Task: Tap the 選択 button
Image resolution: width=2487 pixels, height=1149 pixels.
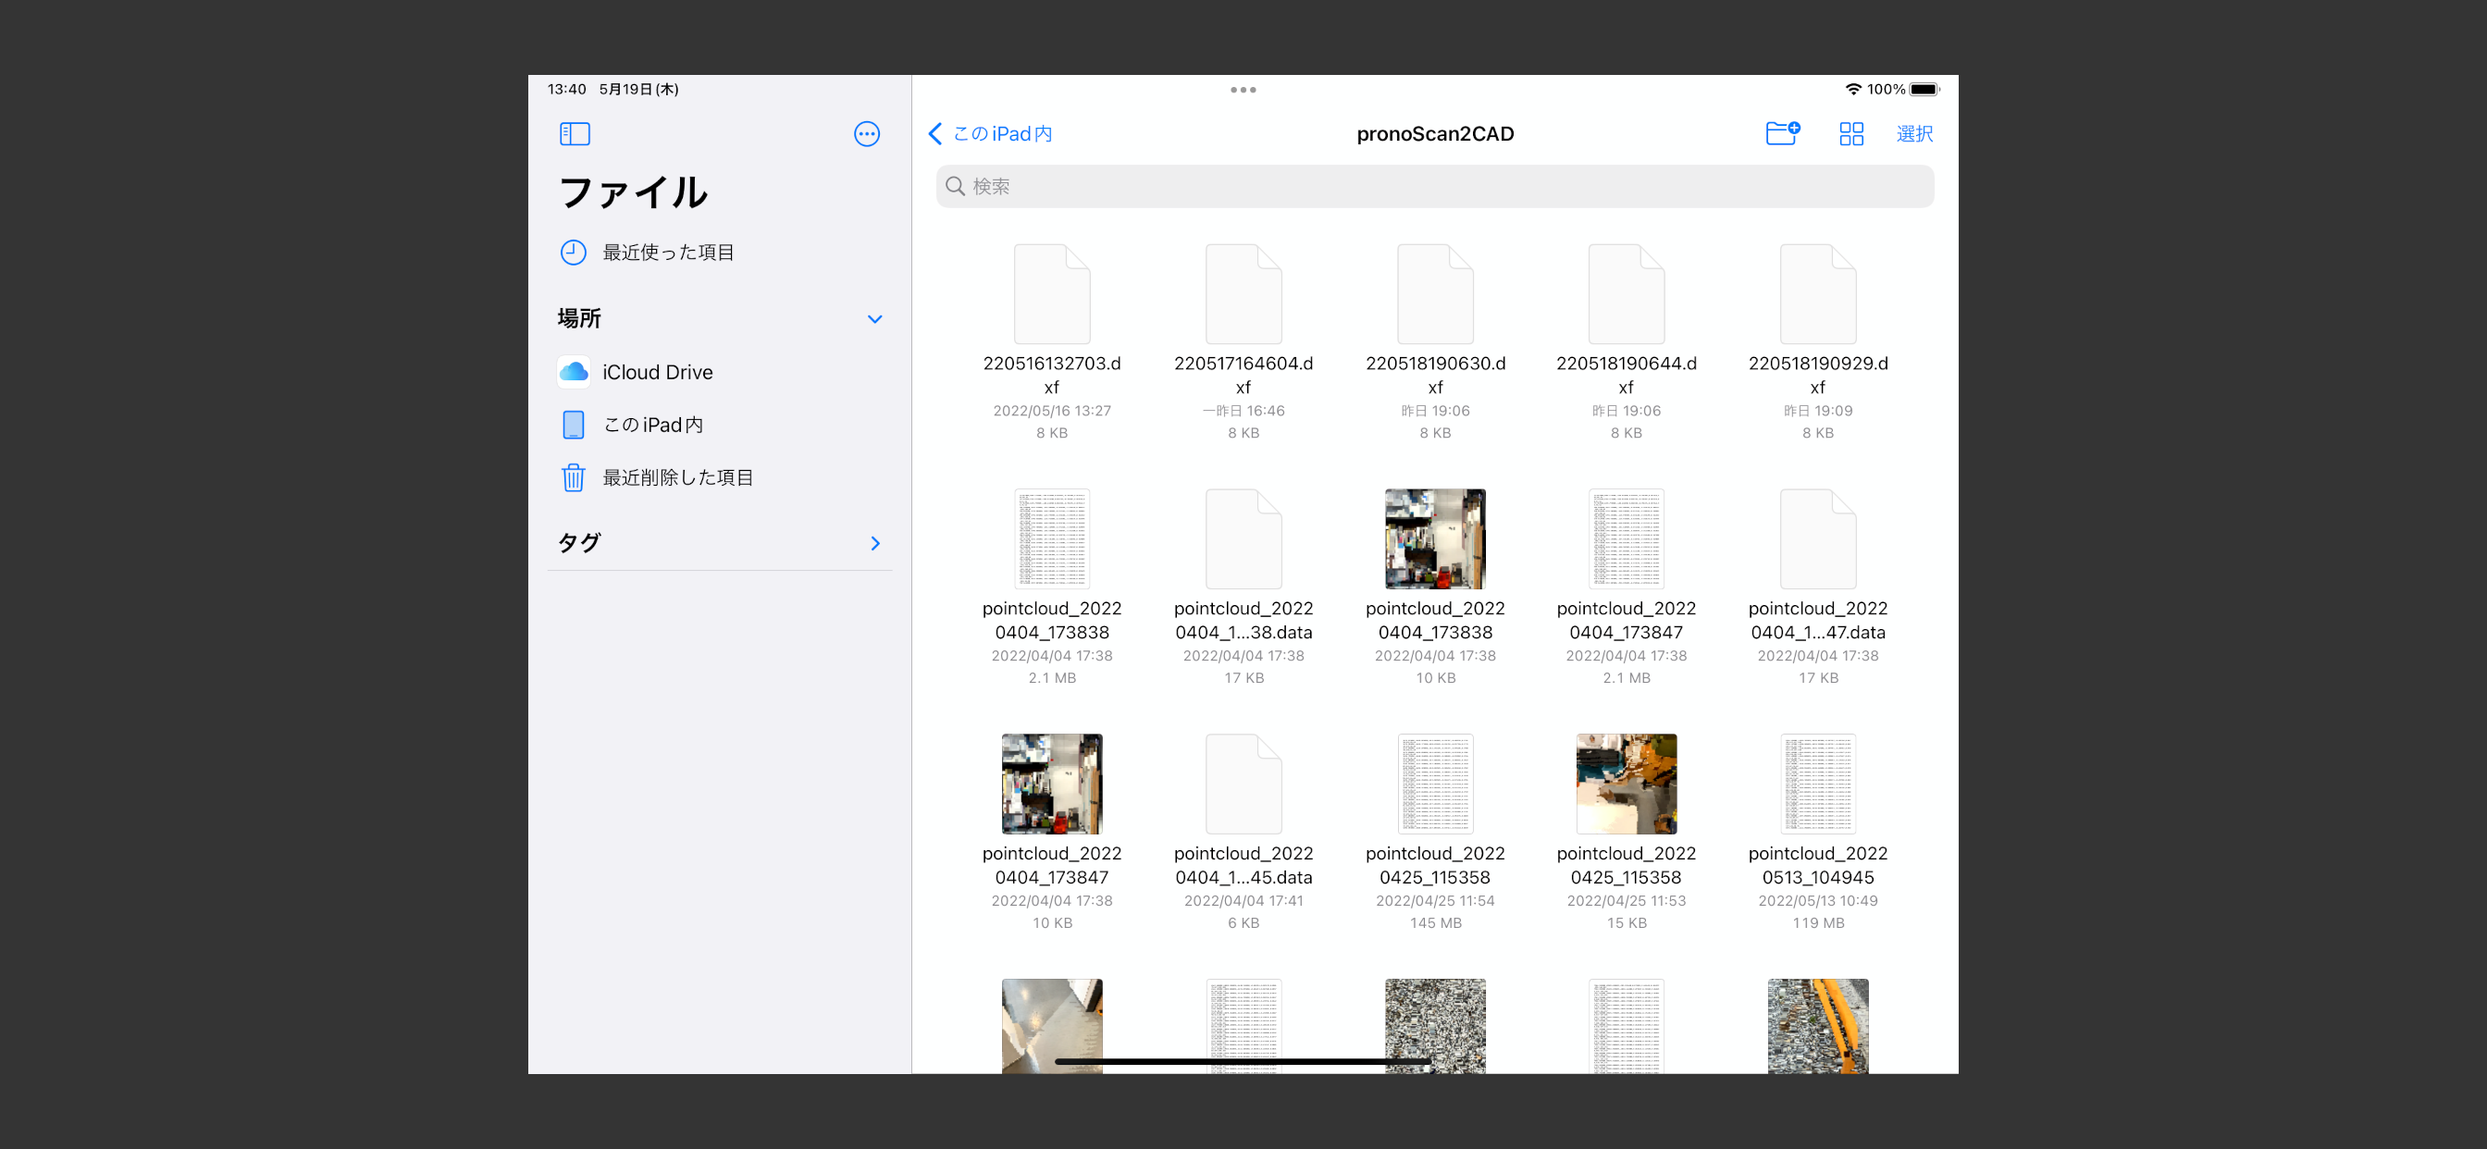Action: point(1913,133)
